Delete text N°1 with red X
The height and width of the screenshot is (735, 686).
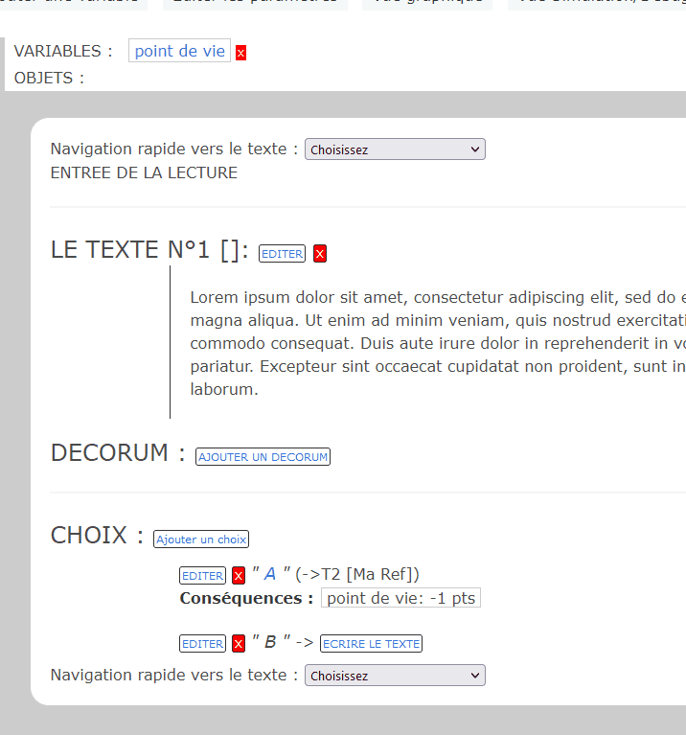coord(320,254)
